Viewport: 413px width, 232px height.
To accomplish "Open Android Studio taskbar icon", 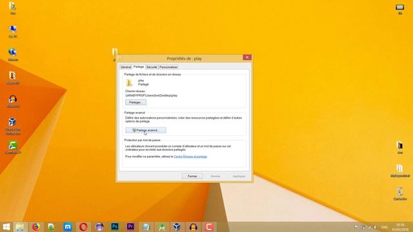I will (x=162, y=227).
